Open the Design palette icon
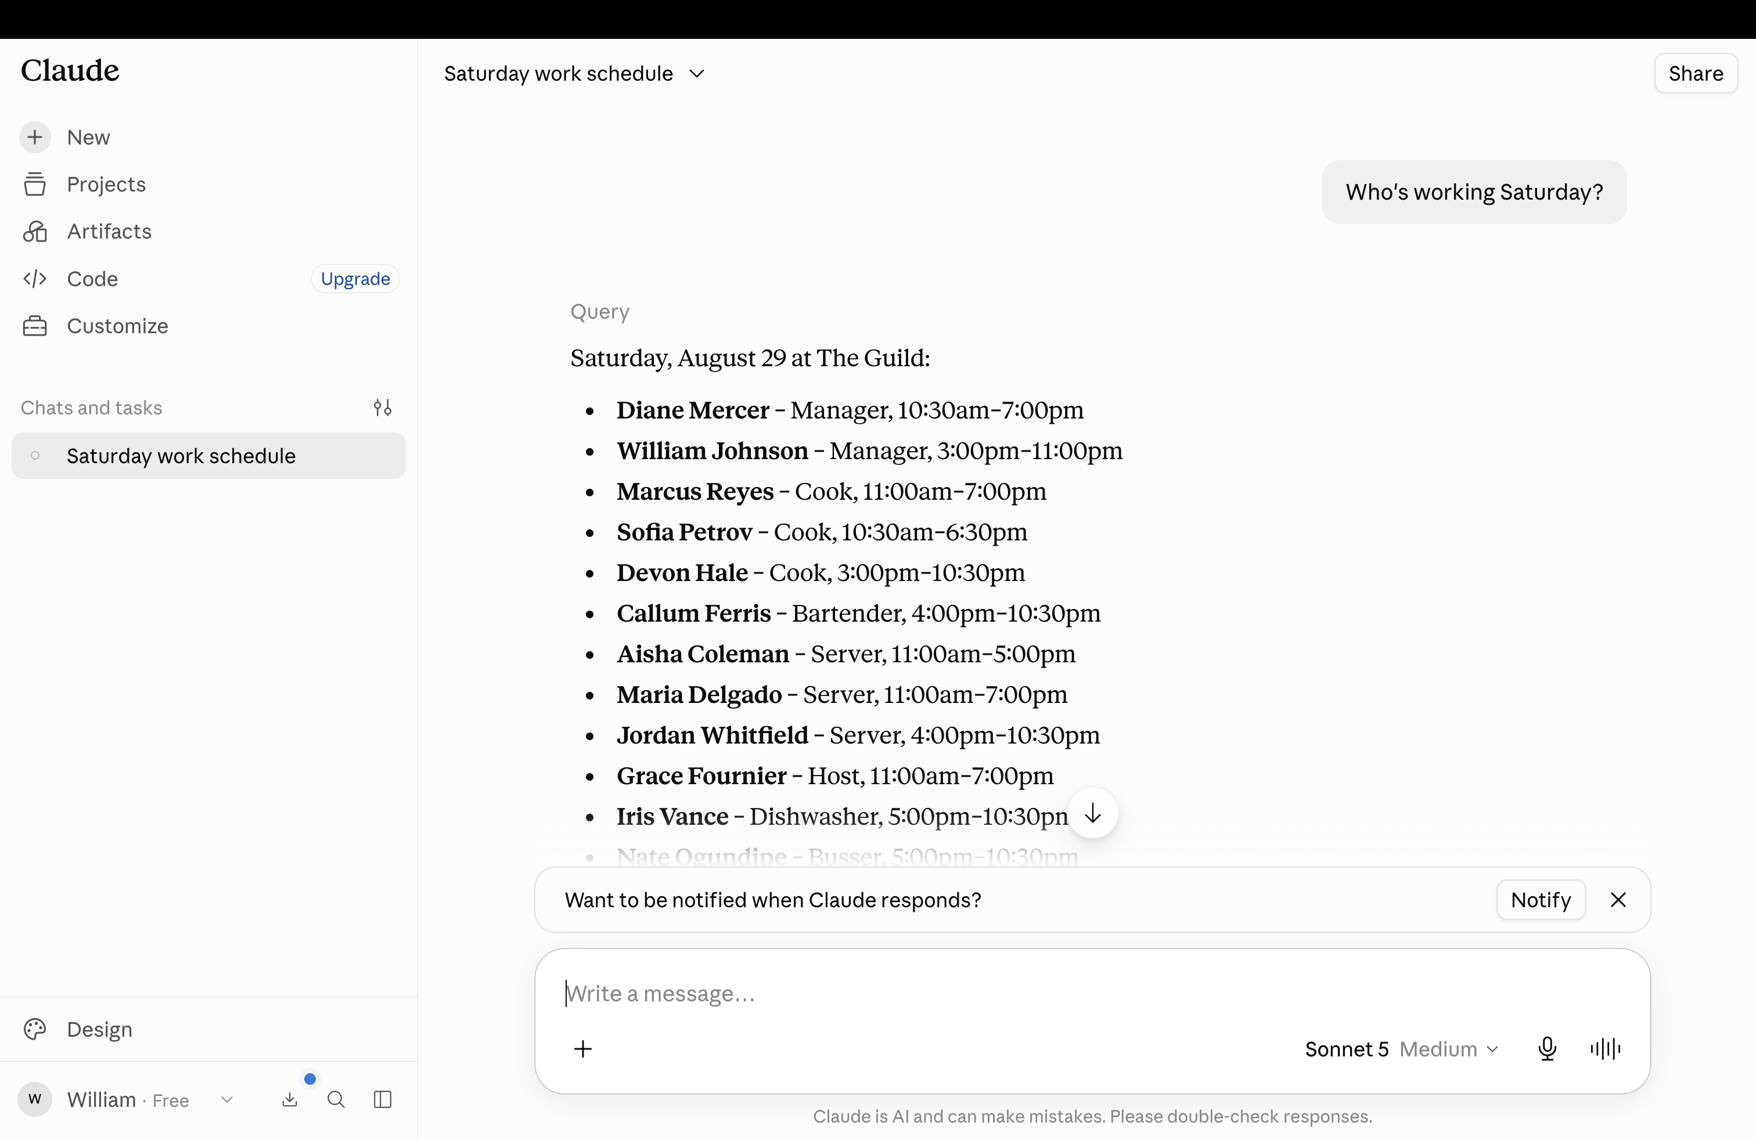This screenshot has height=1140, width=1756. (x=35, y=1029)
